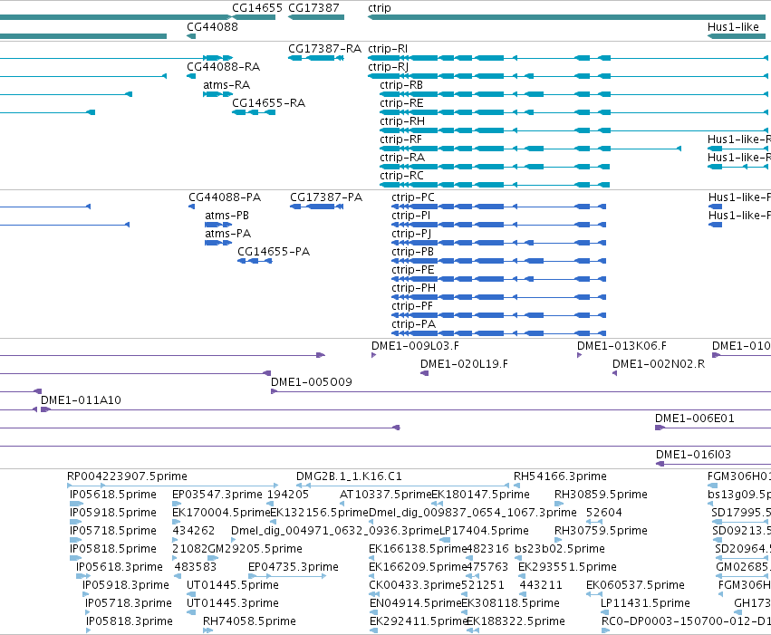The width and height of the screenshot is (771, 635).
Task: Select the ctrip-PI protein feature
Action: [x=498, y=225]
